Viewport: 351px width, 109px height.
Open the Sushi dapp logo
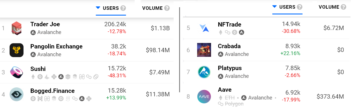pos(17,72)
